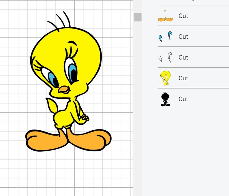The image size is (229, 196).
Task: Click Cut label of white eyes layer
Action: [183, 57]
